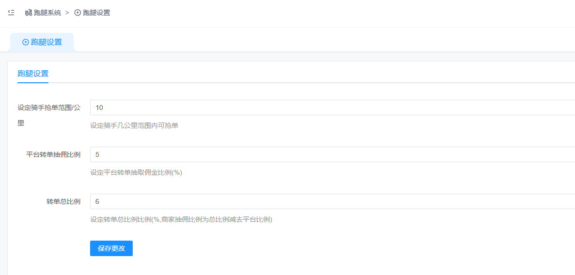The height and width of the screenshot is (275, 575).
Task: Click the 设定骑手几公里范围内可抢单 hint text
Action: 134,126
